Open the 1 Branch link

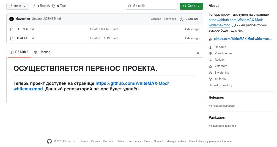[x=41, y=6]
